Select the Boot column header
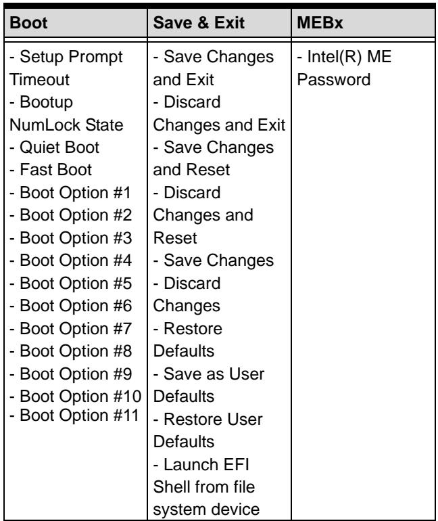438x521 pixels. [x=28, y=23]
